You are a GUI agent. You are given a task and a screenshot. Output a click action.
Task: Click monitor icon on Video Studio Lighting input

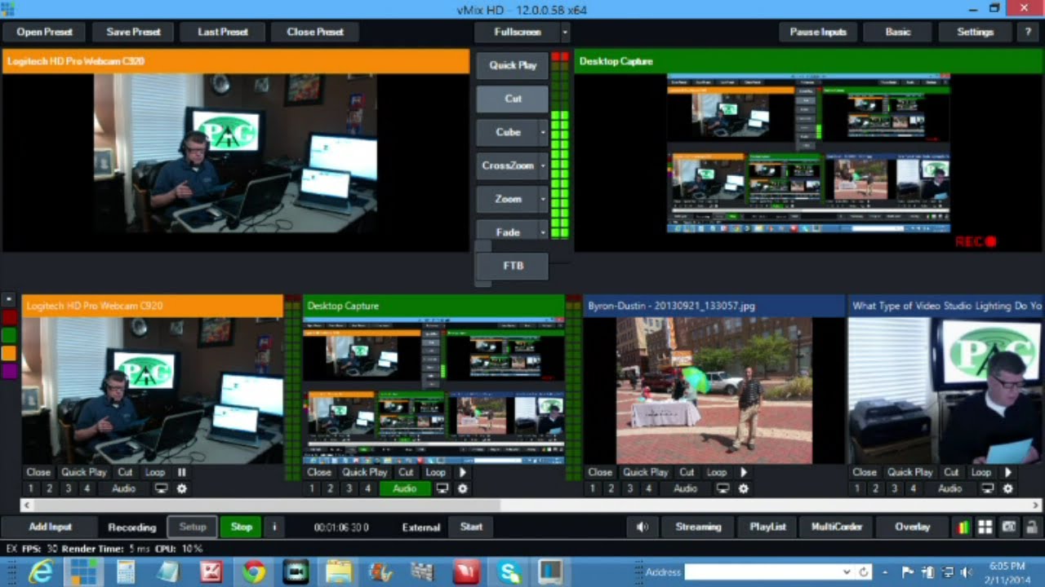point(987,488)
